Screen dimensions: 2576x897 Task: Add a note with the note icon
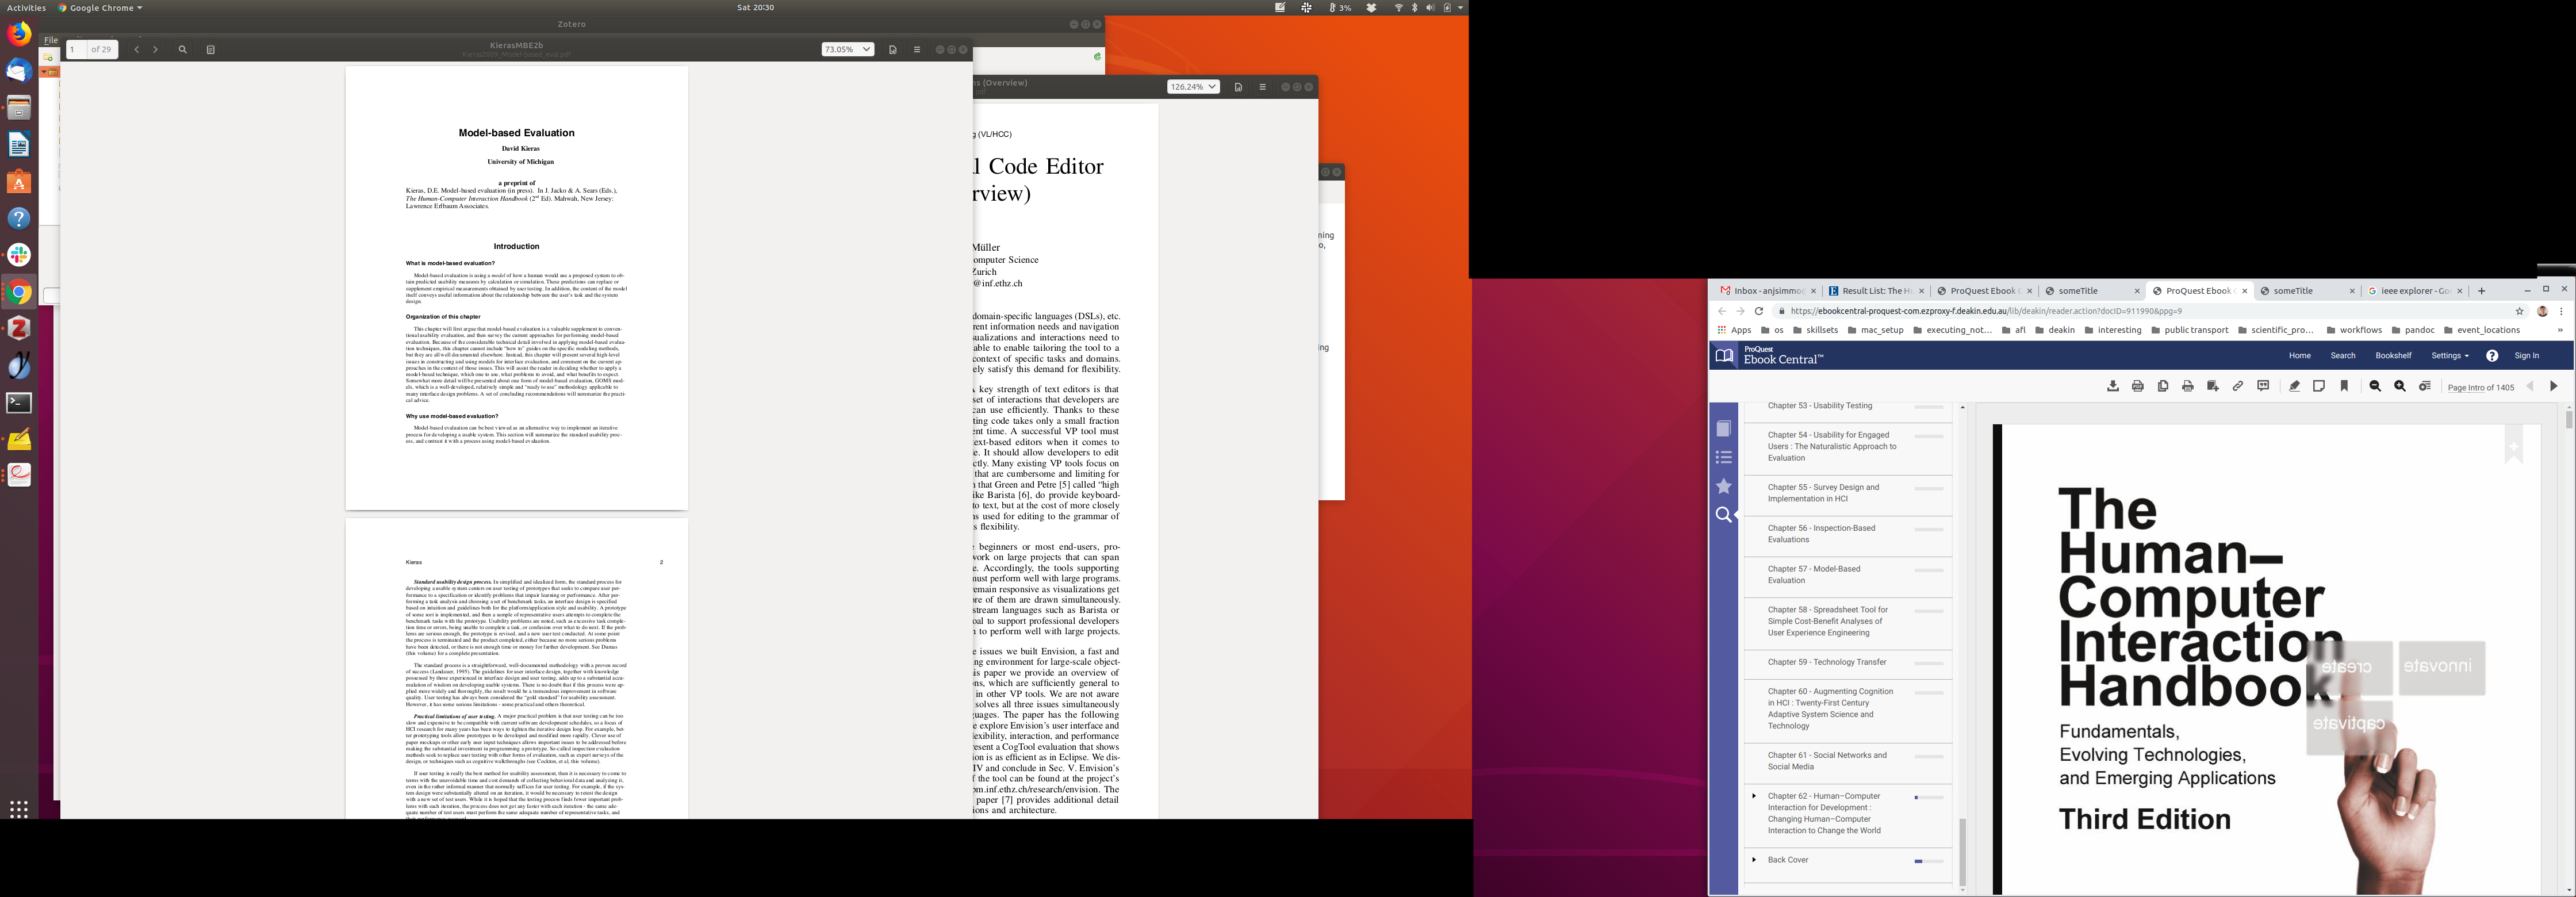click(x=2319, y=387)
